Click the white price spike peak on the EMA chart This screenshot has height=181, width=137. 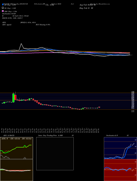click(21, 44)
